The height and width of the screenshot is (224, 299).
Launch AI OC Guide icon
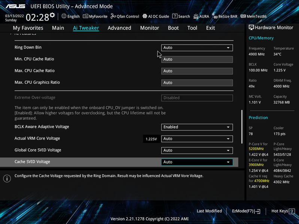click(145, 16)
